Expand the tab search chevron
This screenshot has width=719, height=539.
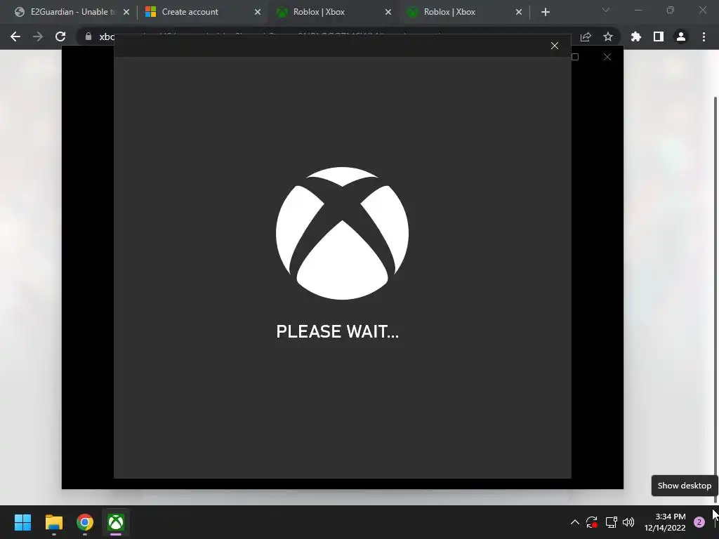click(x=606, y=10)
